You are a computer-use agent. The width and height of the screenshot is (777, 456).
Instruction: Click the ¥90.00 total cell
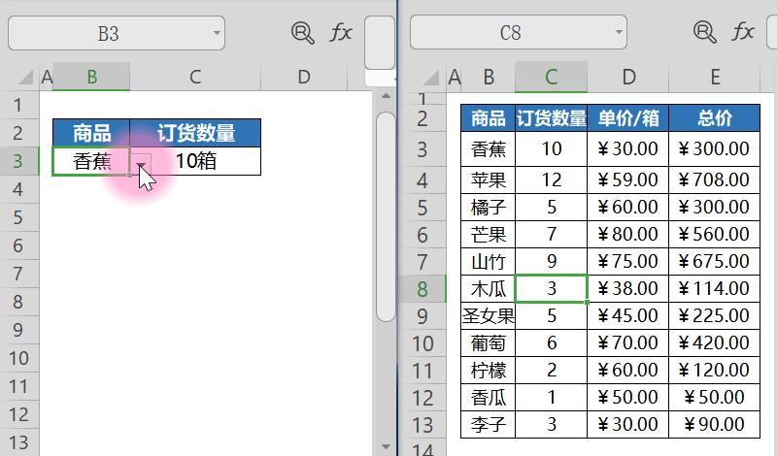pos(714,425)
